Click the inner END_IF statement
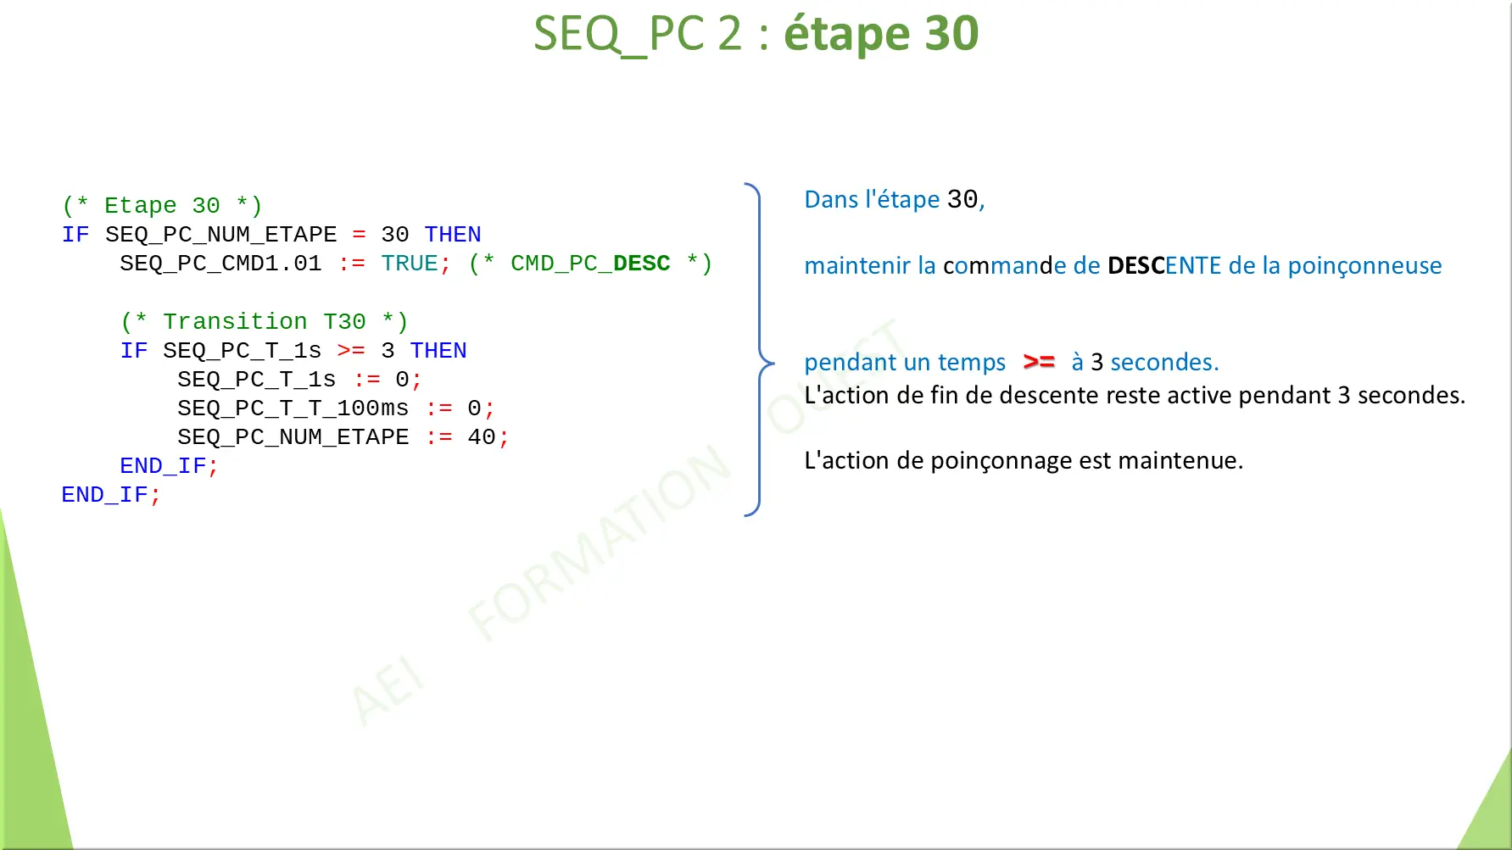 coord(167,465)
